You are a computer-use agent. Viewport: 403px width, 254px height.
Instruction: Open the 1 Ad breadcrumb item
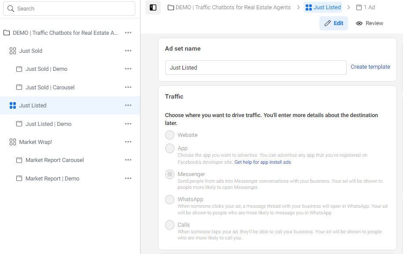coord(366,7)
